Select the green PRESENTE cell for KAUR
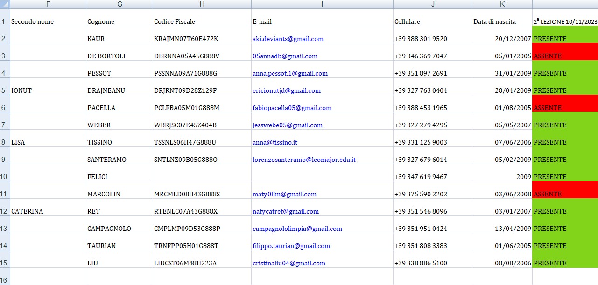The image size is (598, 285). (565, 35)
